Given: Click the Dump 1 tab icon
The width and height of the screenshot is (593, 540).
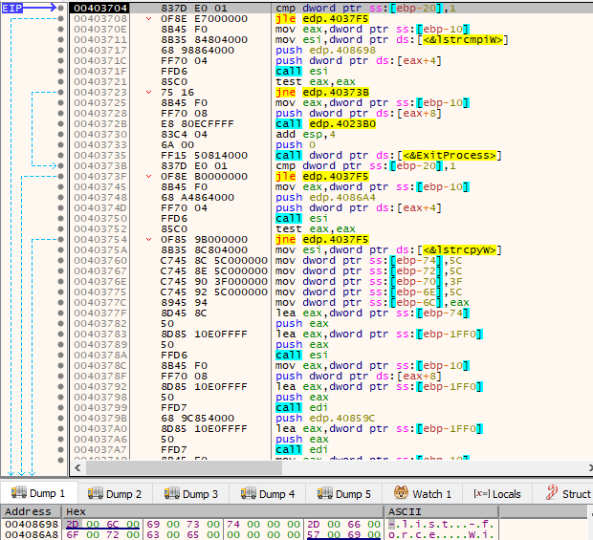Looking at the screenshot, I should (19, 493).
